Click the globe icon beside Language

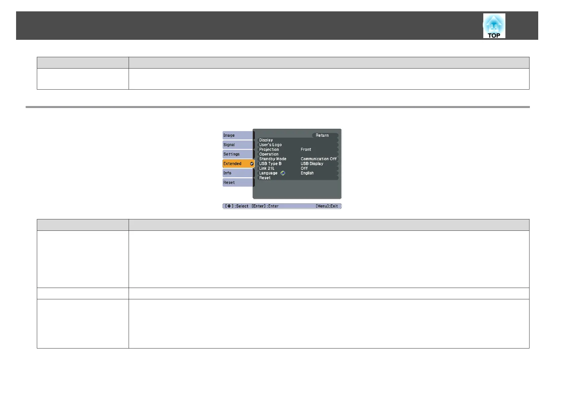[x=283, y=173]
